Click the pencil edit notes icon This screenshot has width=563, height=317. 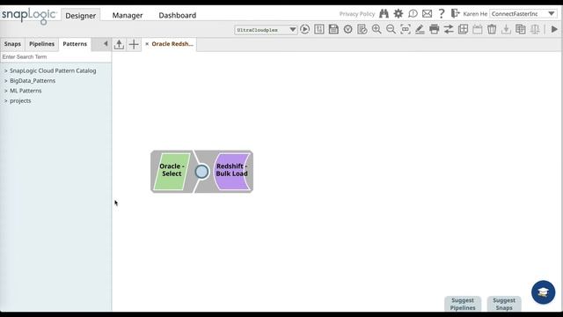[420, 29]
